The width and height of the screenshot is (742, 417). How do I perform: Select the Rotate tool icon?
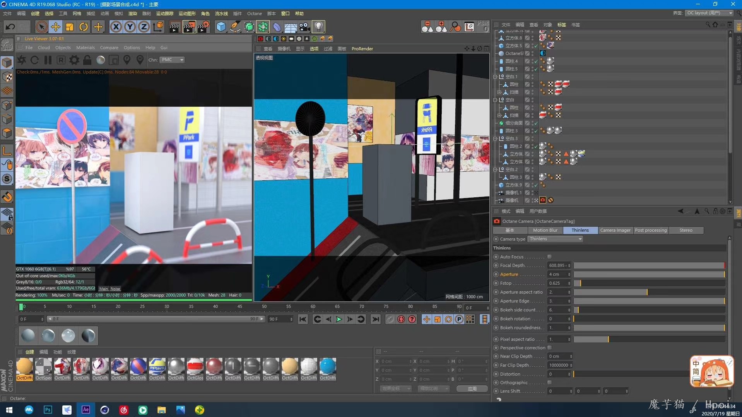(84, 27)
